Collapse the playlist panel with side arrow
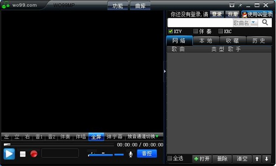Image resolution: width=276 pixels, height=166 pixels. 165,71
